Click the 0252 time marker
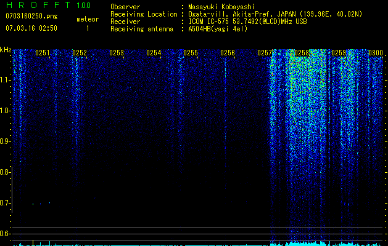This screenshot has width=388, height=246. click(x=80, y=53)
